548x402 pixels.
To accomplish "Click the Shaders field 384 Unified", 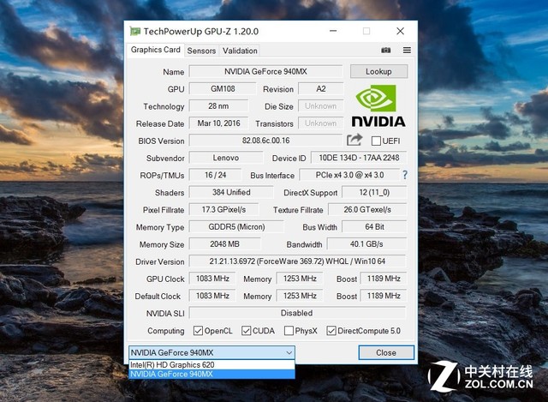I will coord(231,192).
